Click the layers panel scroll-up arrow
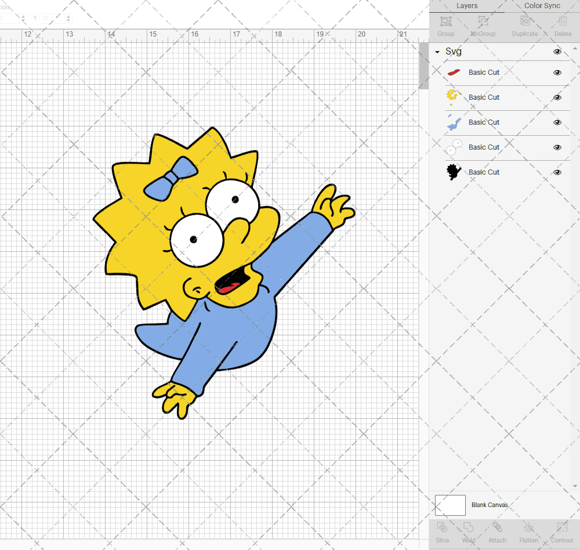Screen dimensions: 580x550 [575, 49]
